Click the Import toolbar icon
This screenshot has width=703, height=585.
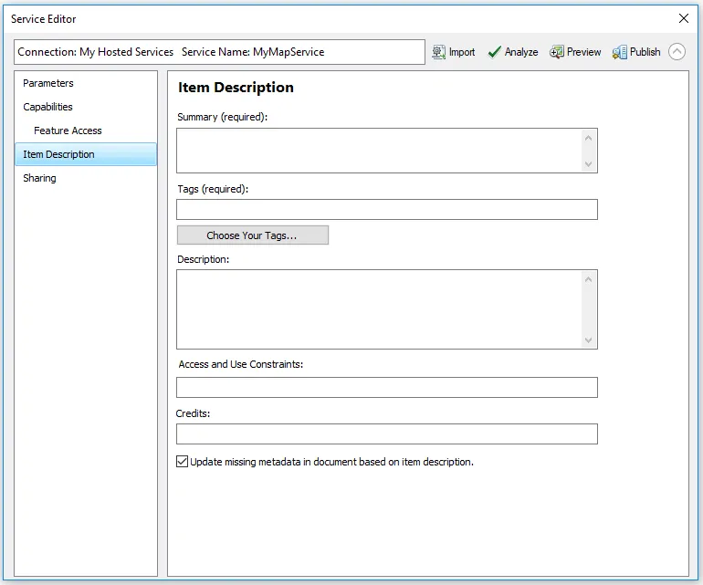(x=439, y=52)
